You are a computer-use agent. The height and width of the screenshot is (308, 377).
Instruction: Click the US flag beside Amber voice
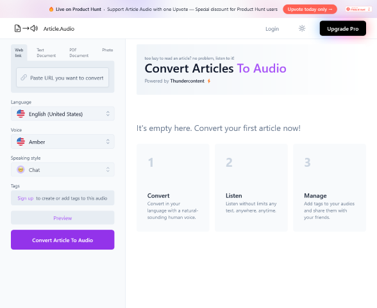pyautogui.click(x=21, y=141)
